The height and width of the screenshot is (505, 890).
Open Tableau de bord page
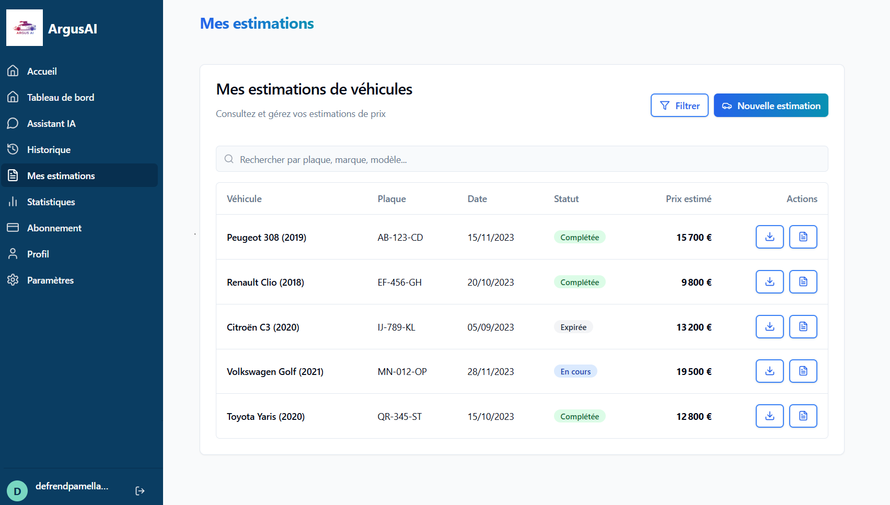pyautogui.click(x=79, y=97)
